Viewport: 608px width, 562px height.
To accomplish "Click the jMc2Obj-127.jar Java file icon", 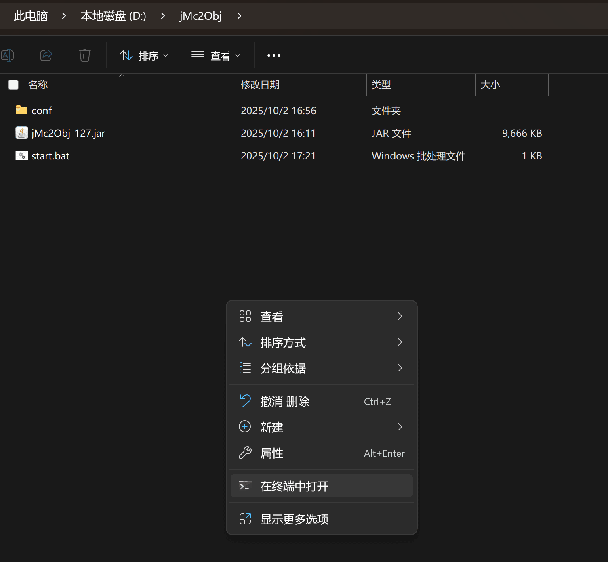I will click(x=22, y=133).
